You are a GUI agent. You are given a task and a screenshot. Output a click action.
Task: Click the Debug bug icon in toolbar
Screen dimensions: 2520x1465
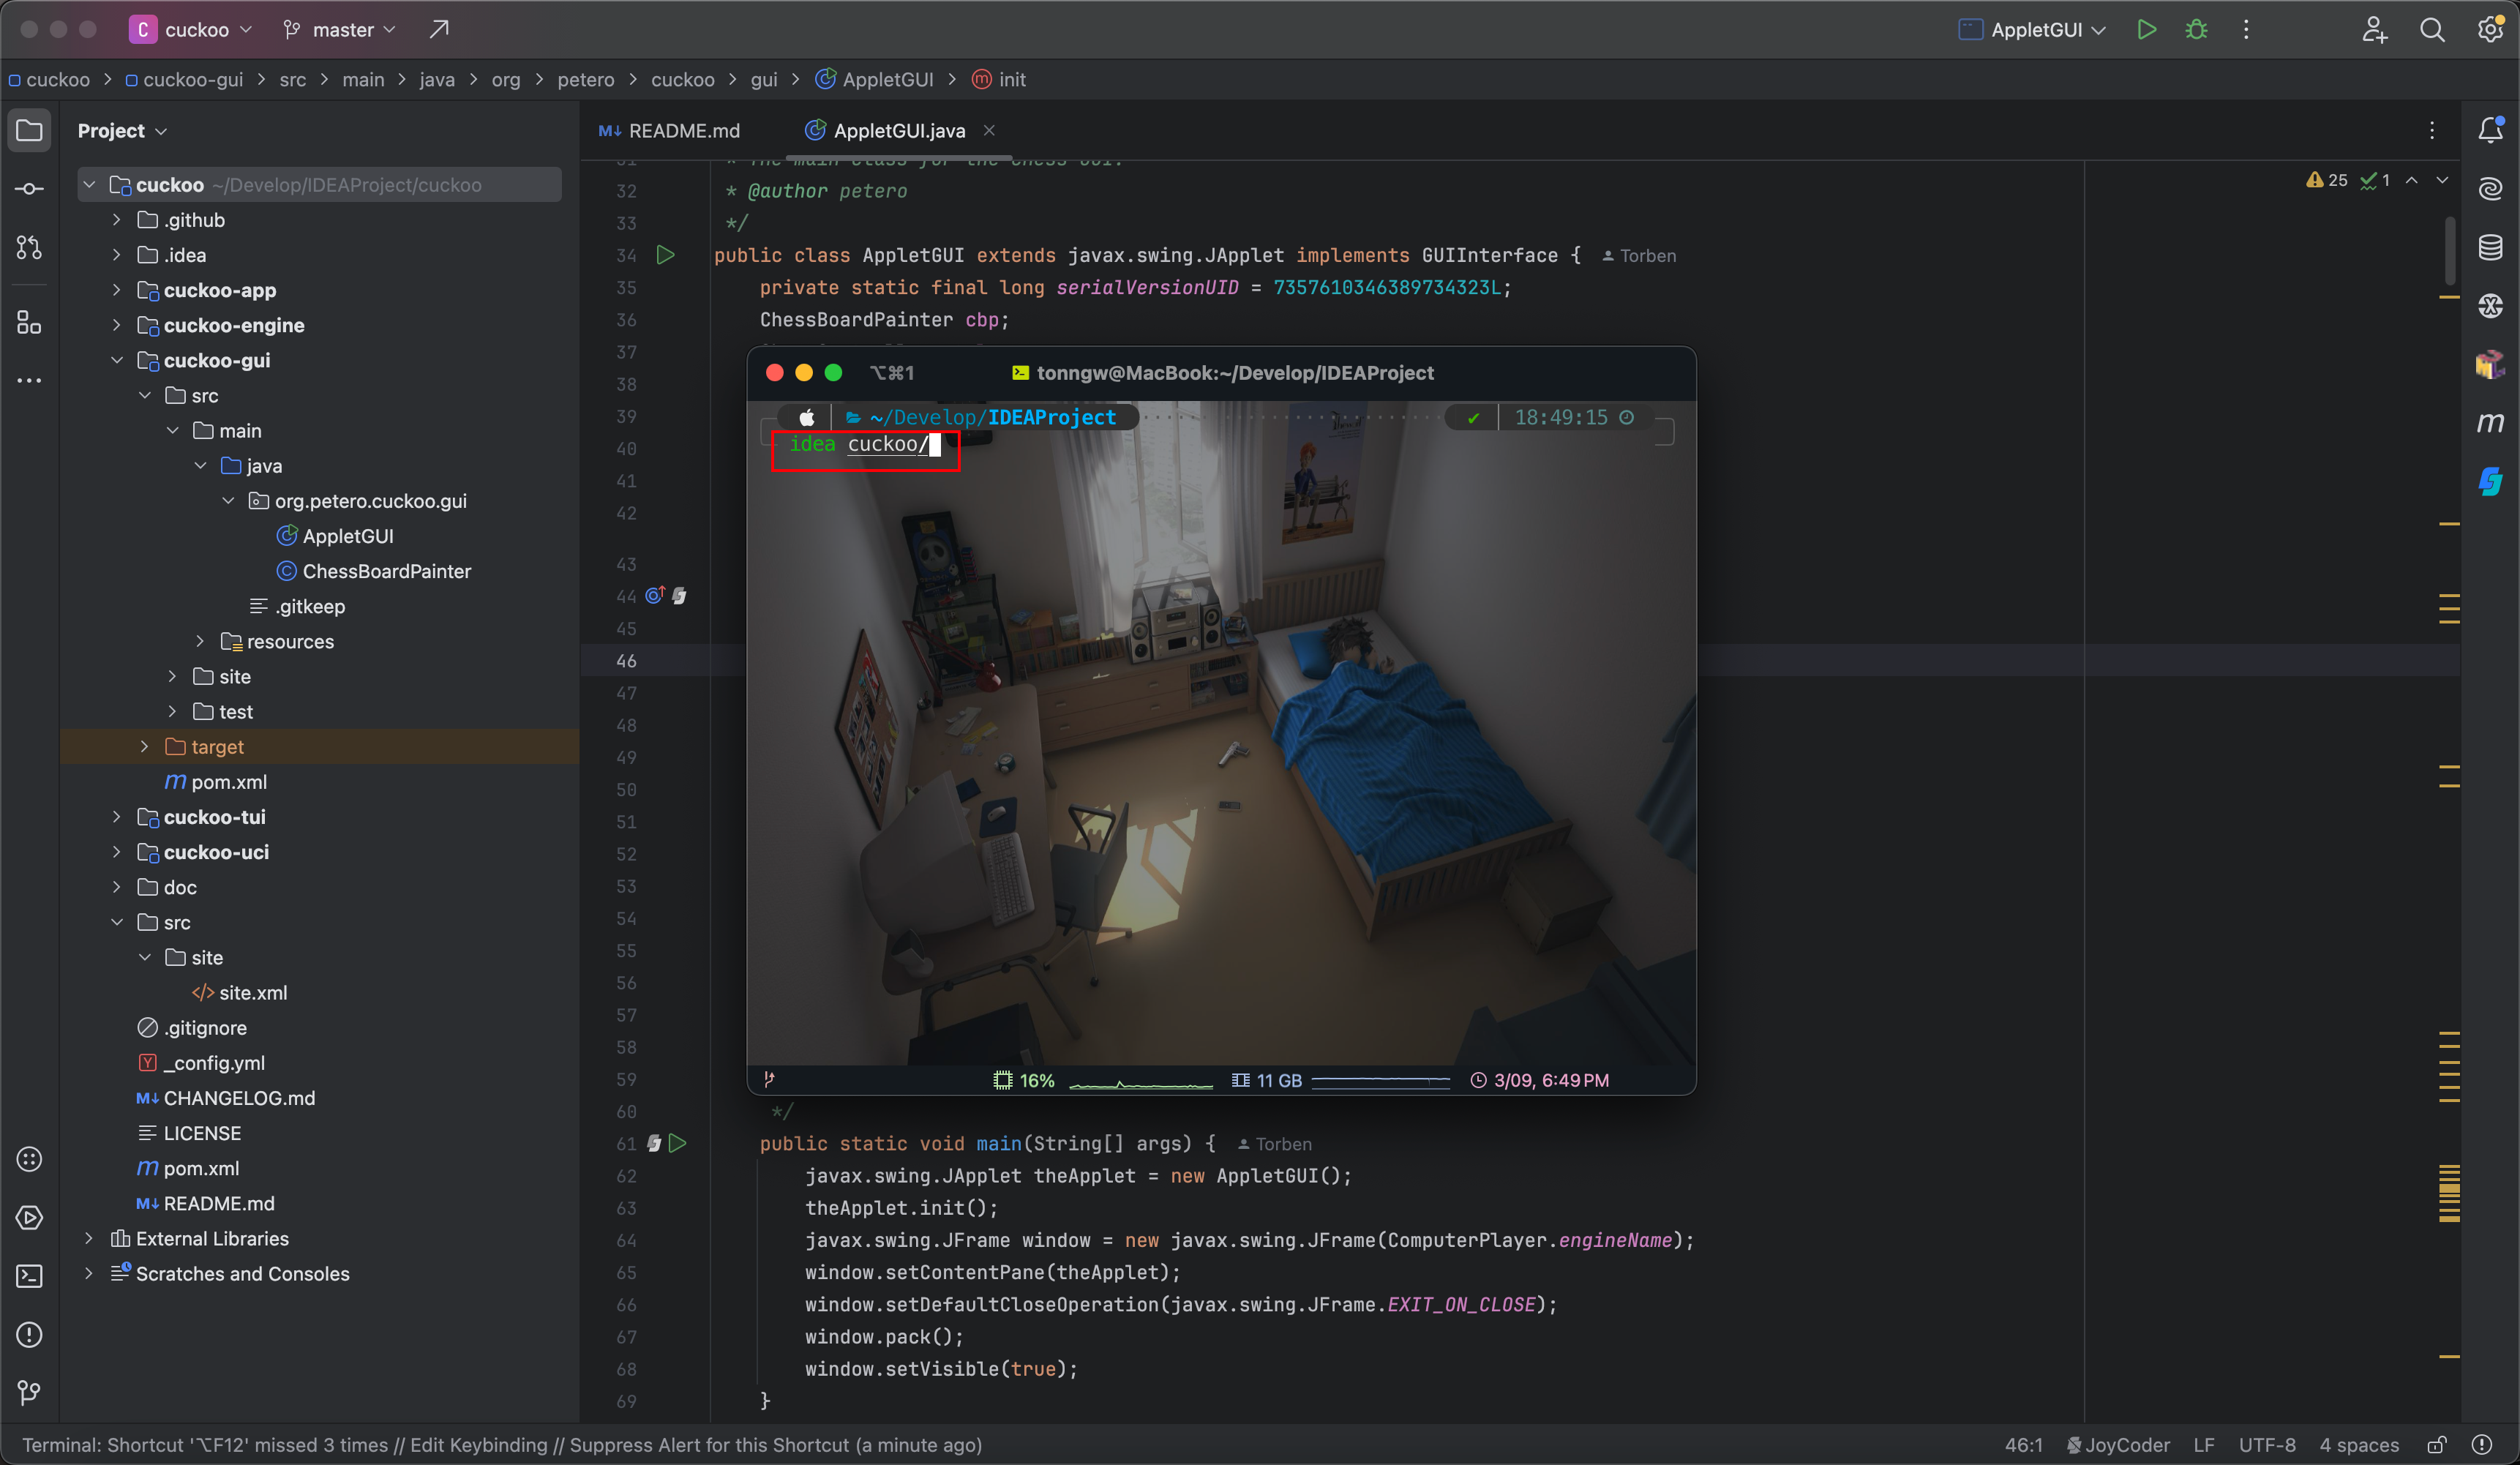click(2196, 30)
